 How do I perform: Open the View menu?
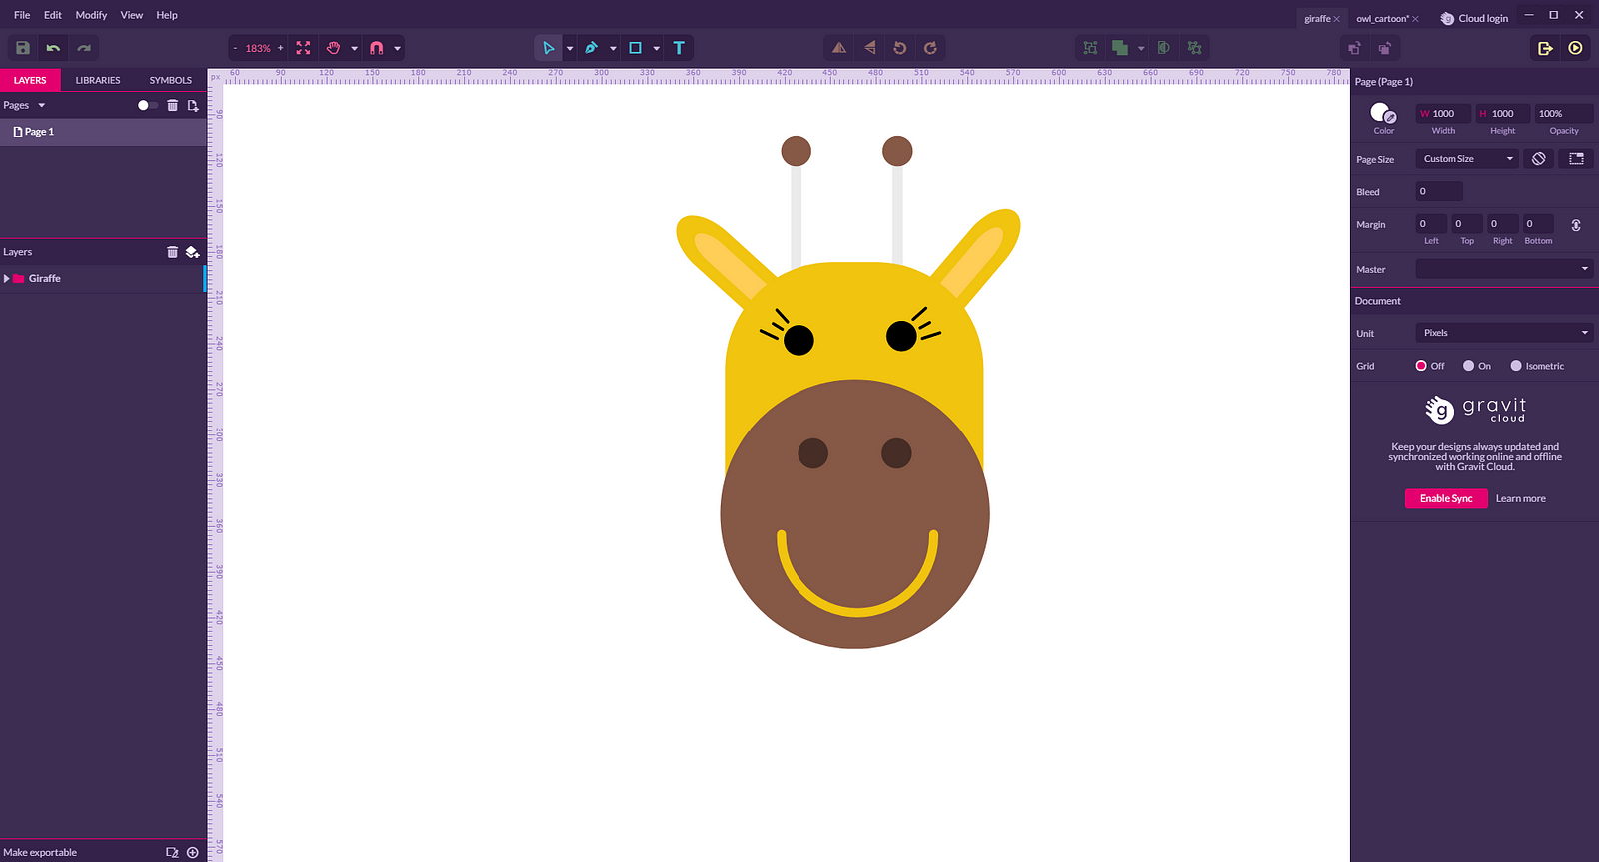(132, 15)
